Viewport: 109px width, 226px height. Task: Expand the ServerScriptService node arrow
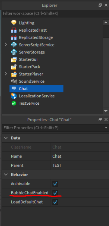tap(6, 44)
